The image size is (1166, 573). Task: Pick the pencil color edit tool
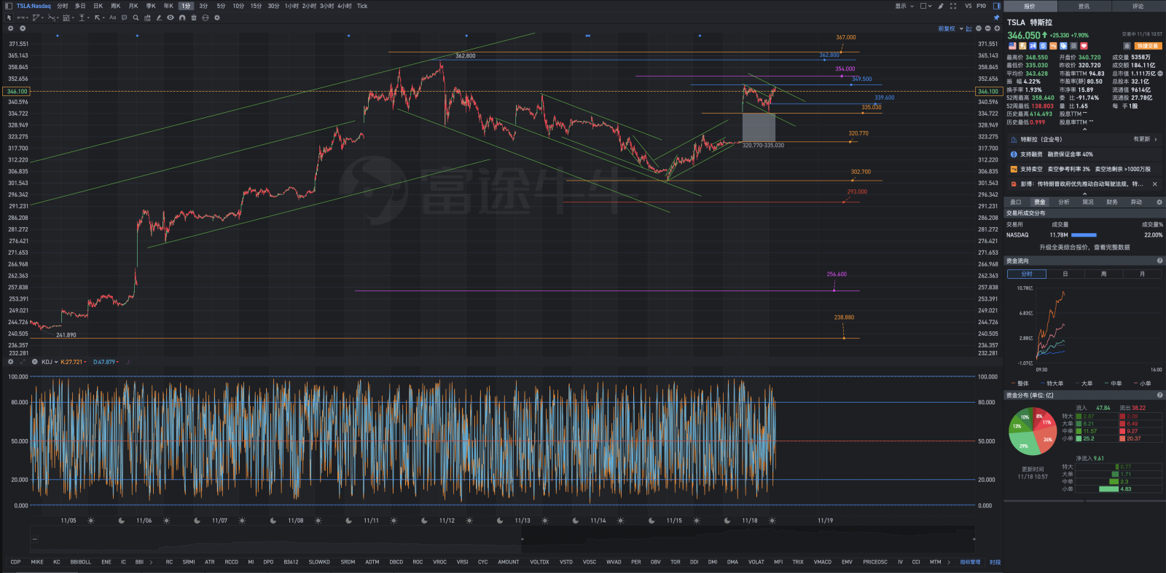click(x=159, y=17)
